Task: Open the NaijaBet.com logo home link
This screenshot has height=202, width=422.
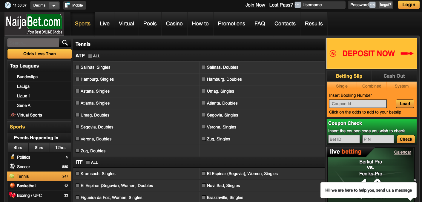Action: pyautogui.click(x=34, y=24)
